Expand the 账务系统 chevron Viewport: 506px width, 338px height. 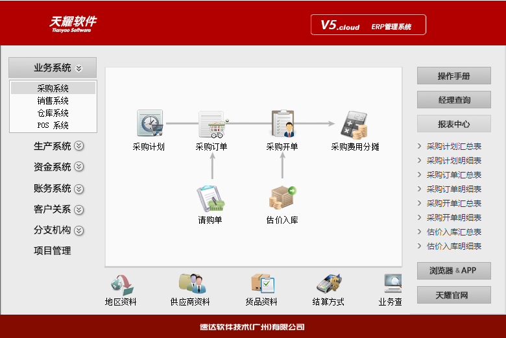coord(78,189)
